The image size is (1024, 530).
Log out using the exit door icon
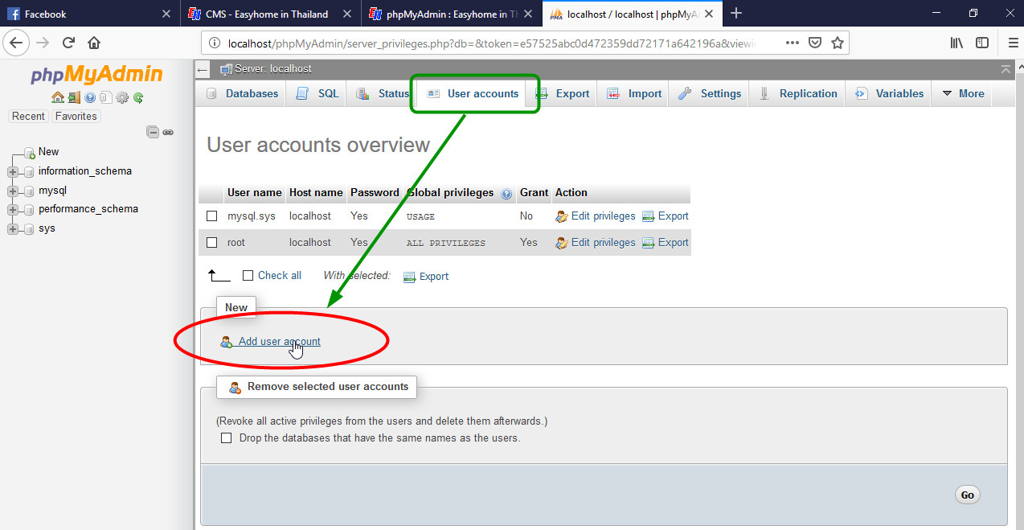click(x=74, y=97)
